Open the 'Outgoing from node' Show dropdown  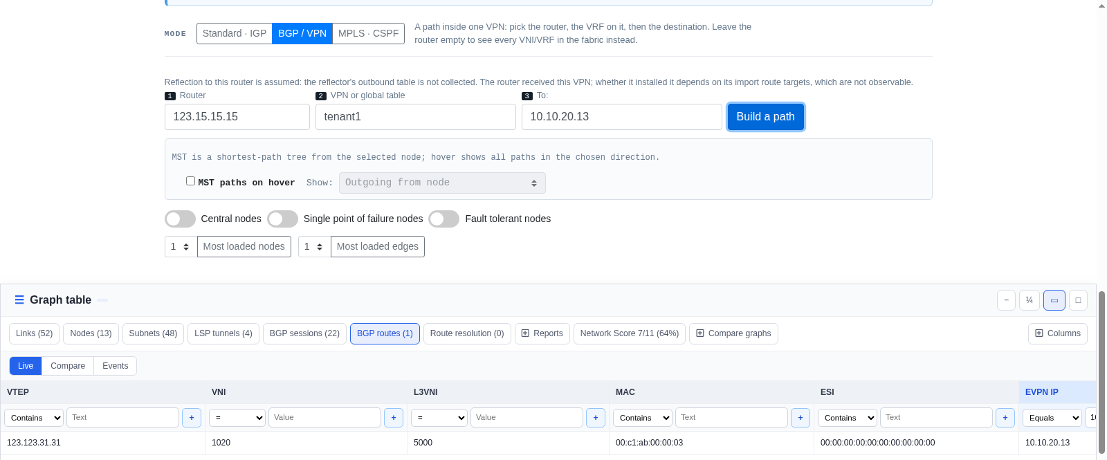[x=442, y=183]
